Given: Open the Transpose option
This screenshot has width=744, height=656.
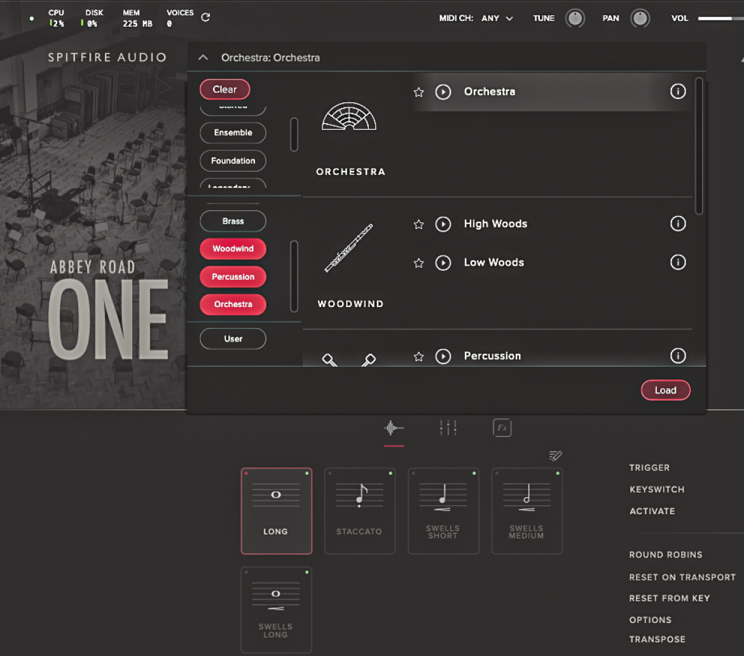Looking at the screenshot, I should pos(657,639).
